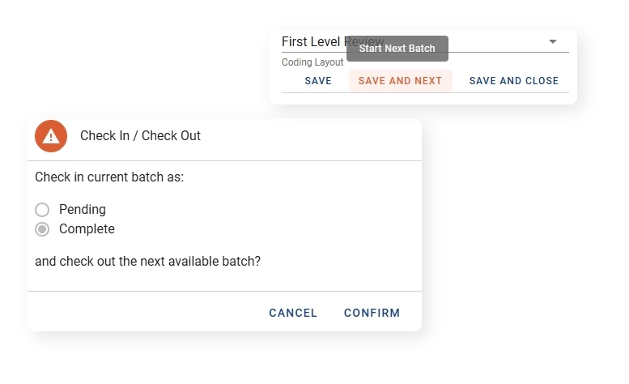The width and height of the screenshot is (629, 384).
Task: Click the Coding Layout field label
Action: pyautogui.click(x=312, y=62)
